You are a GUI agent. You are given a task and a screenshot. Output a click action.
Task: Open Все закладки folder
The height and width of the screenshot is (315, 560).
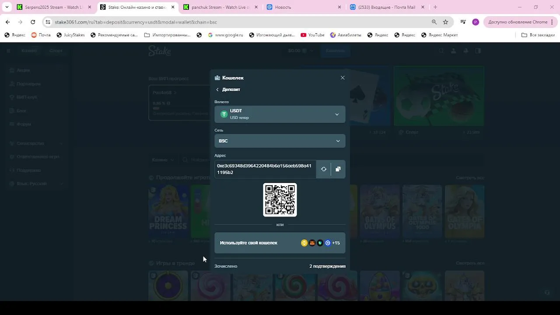click(x=538, y=35)
